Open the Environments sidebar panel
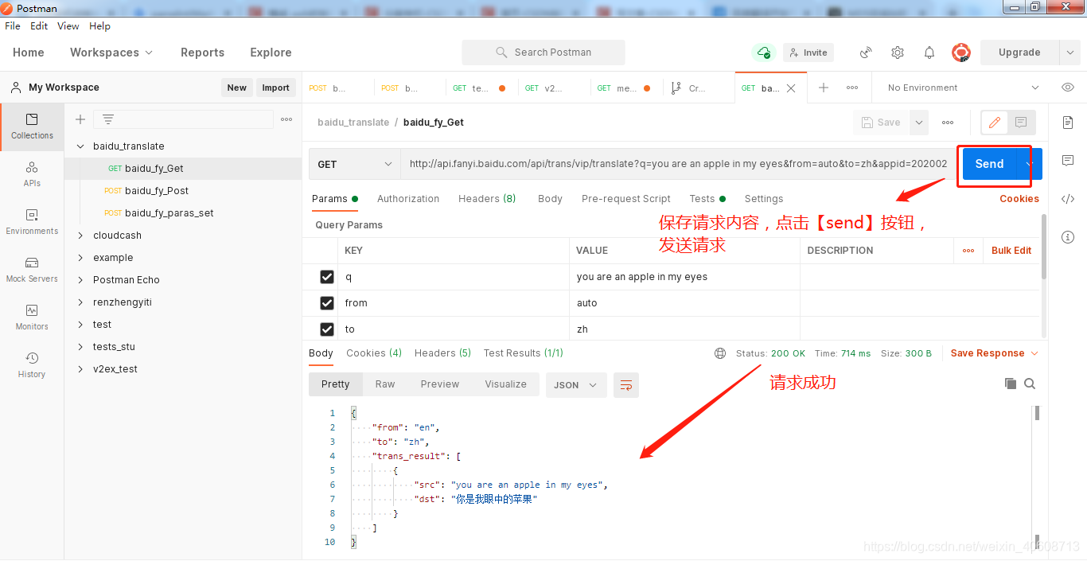Screen dimensions: 1087x561 32,222
